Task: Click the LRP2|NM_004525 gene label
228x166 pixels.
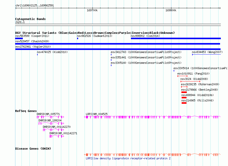Action: [97, 114]
